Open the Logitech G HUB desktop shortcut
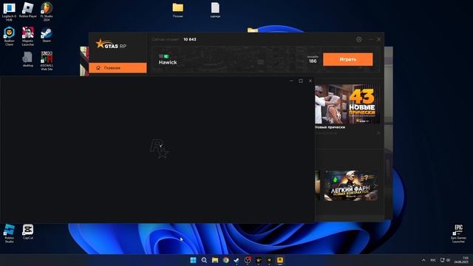This screenshot has height=266, width=473. point(9,12)
